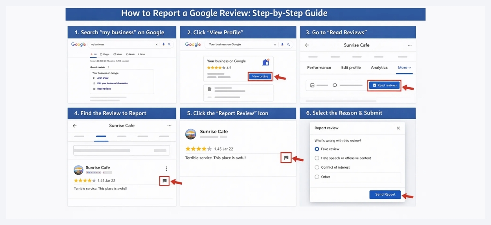The image size is (491, 225).
Task: Click "1.45 Jar 22" date in step 5
Action: [x=224, y=149]
